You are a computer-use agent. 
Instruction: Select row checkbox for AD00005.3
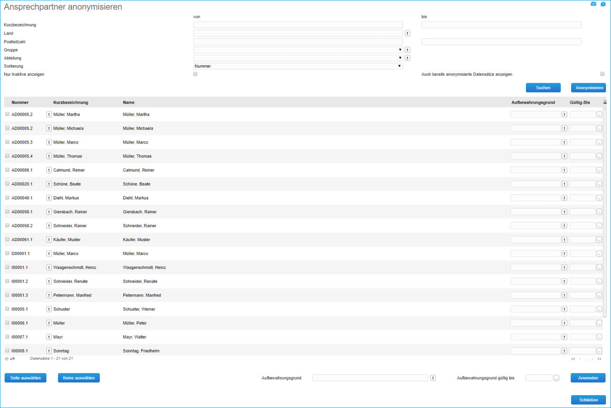pos(7,142)
